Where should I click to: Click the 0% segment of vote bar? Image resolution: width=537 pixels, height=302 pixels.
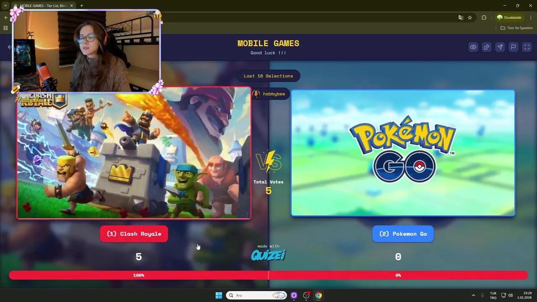(x=398, y=275)
